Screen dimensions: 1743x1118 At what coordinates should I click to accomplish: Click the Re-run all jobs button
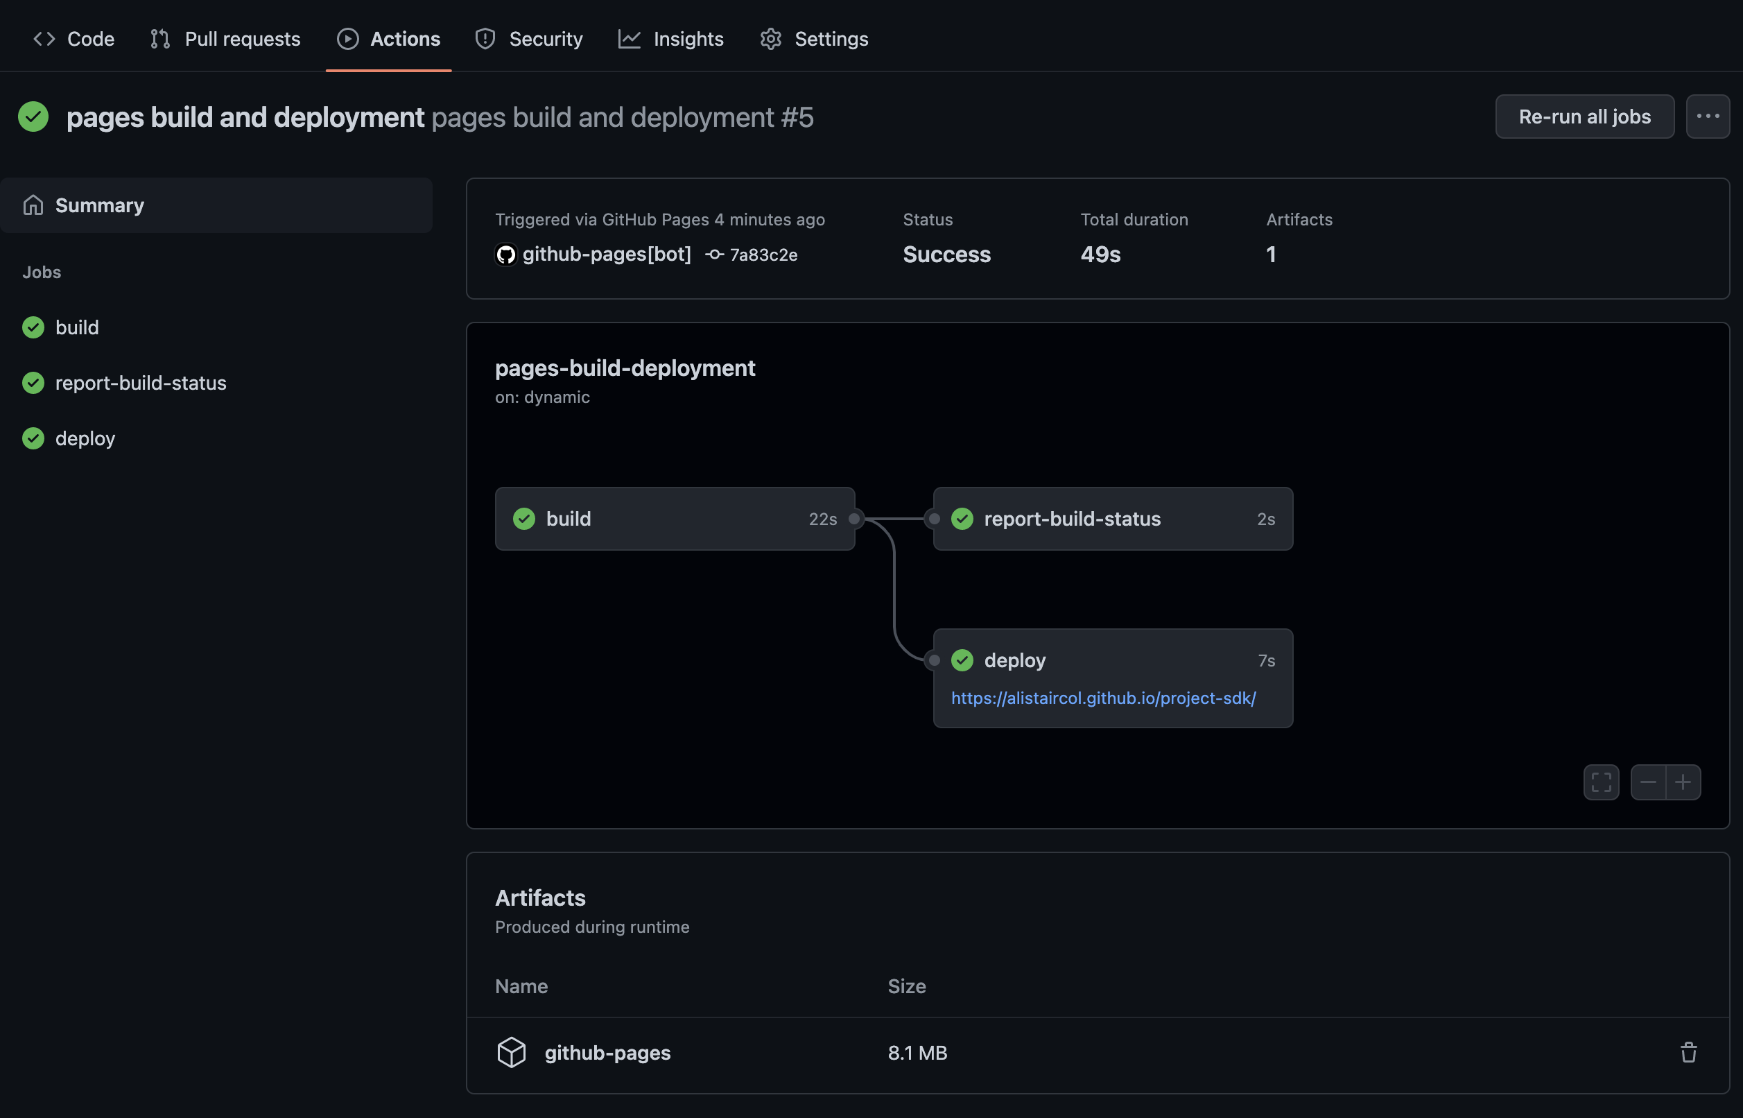(x=1585, y=116)
